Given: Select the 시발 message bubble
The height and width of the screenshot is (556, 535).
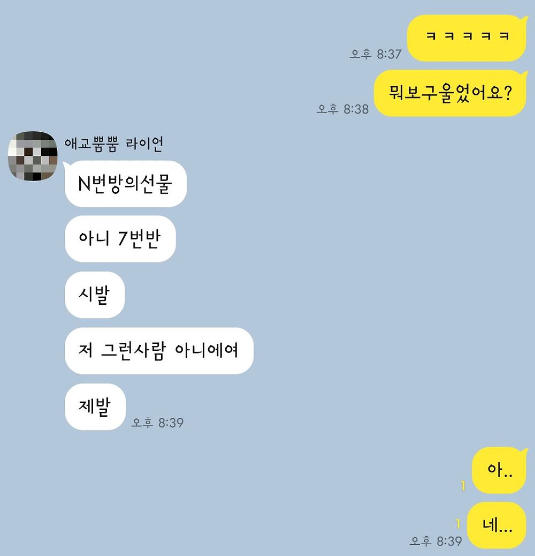Looking at the screenshot, I should tap(95, 295).
